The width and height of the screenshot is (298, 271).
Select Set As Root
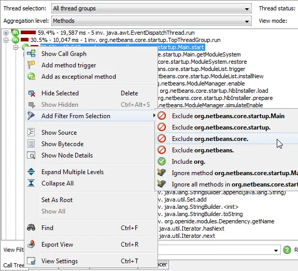click(91, 199)
